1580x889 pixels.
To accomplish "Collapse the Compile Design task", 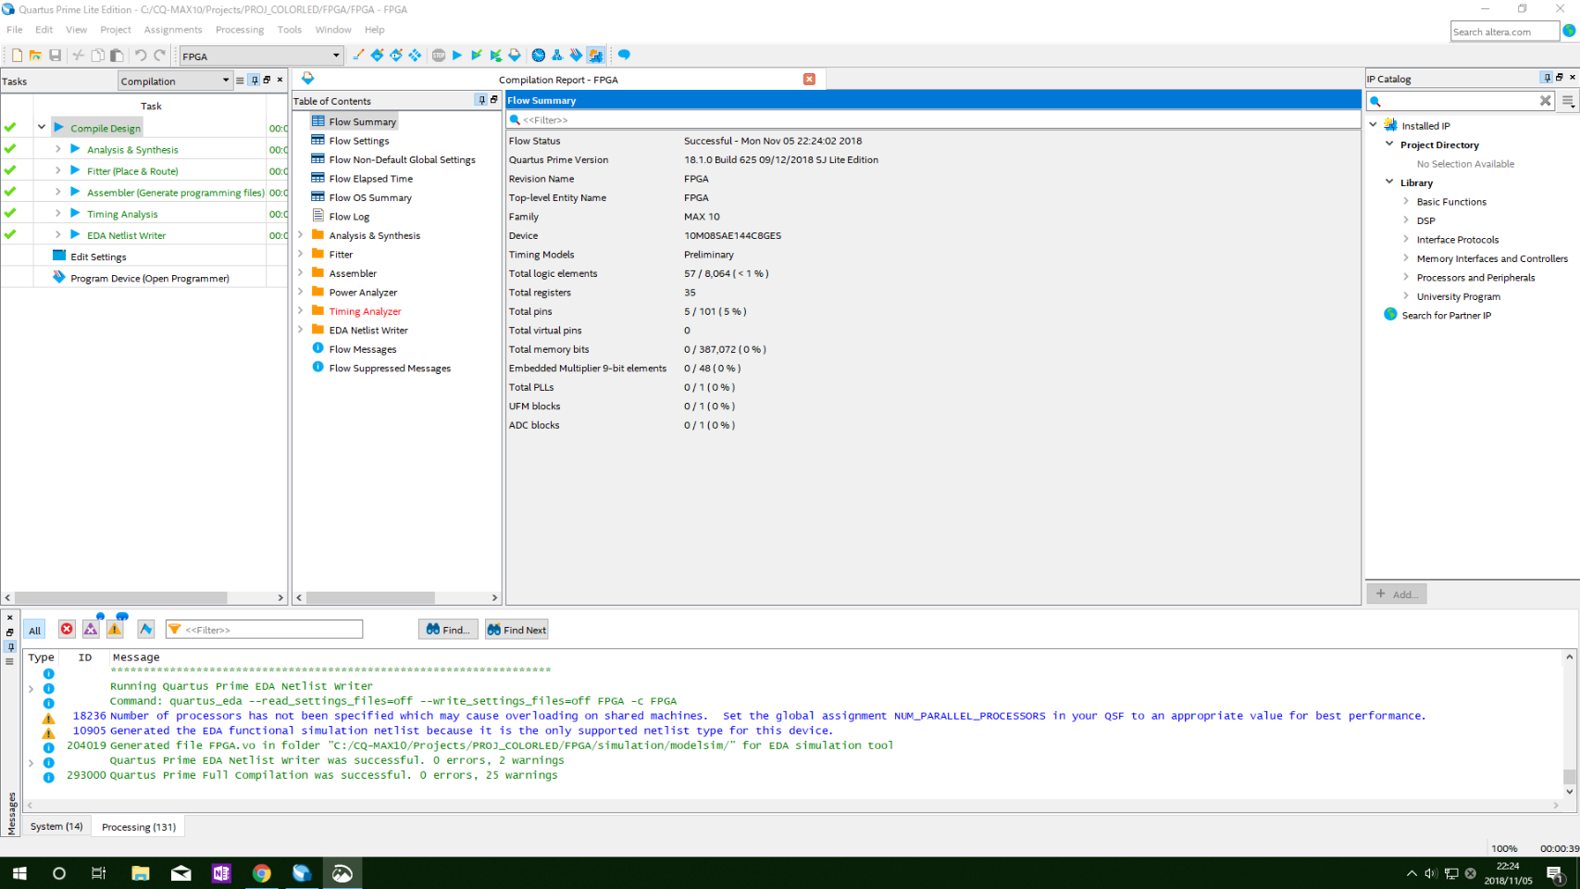I will click(x=42, y=127).
